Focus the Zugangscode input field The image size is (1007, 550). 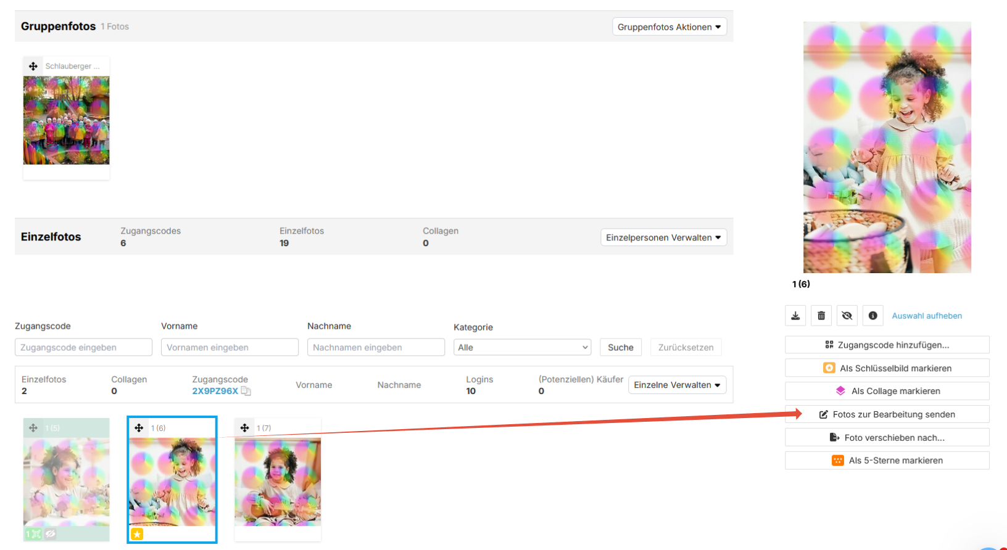[x=83, y=347]
